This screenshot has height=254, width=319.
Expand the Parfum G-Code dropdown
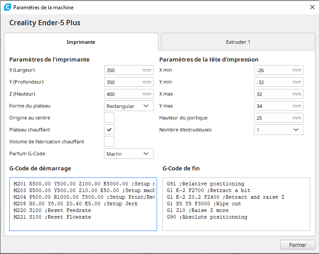[129, 154]
